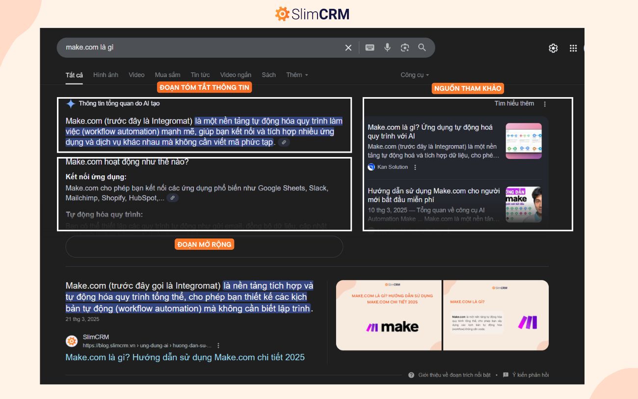
Task: Clear the search box with X icon
Action: tap(348, 48)
